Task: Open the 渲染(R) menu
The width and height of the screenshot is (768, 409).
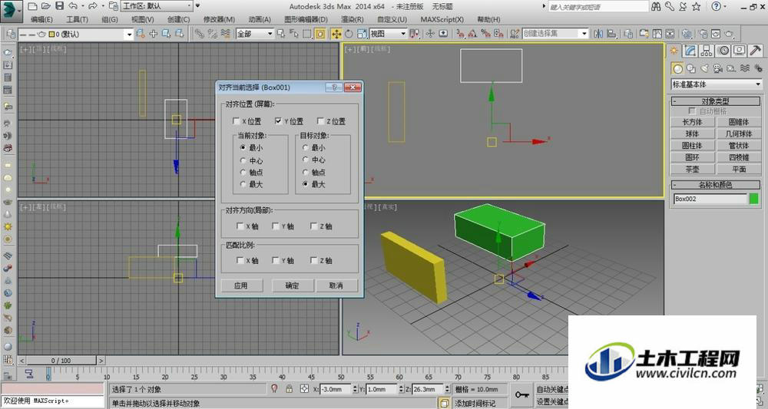Action: (353, 20)
